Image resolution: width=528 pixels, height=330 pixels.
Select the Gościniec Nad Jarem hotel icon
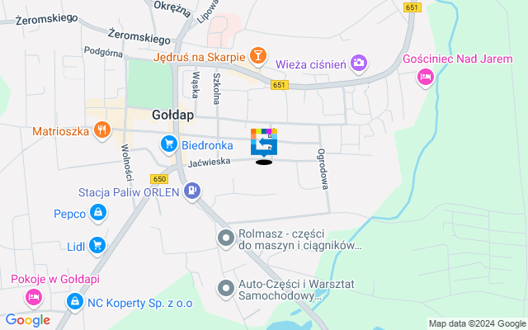click(x=426, y=78)
